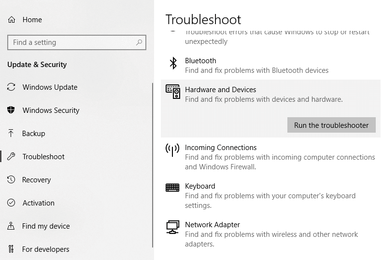The image size is (383, 260).
Task: Click the Network Adapter monitor icon
Action: [x=172, y=227]
